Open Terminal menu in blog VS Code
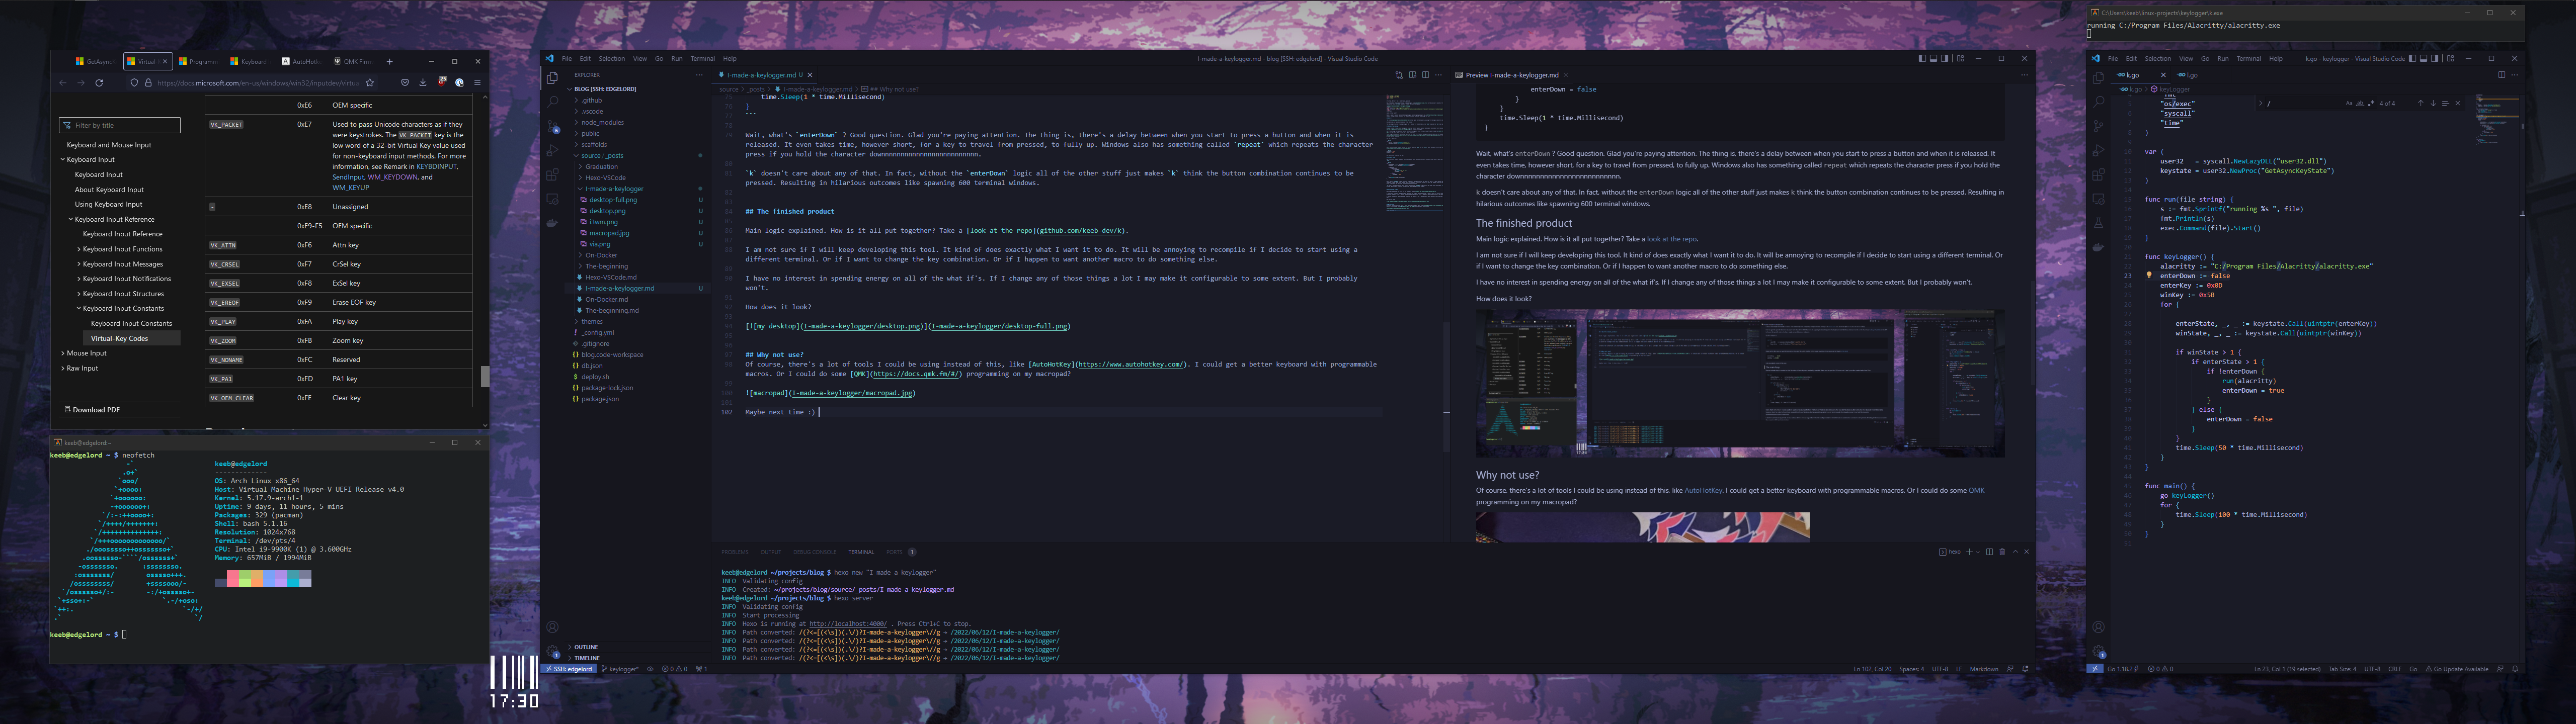Screen dimensions: 2576x724 703,59
